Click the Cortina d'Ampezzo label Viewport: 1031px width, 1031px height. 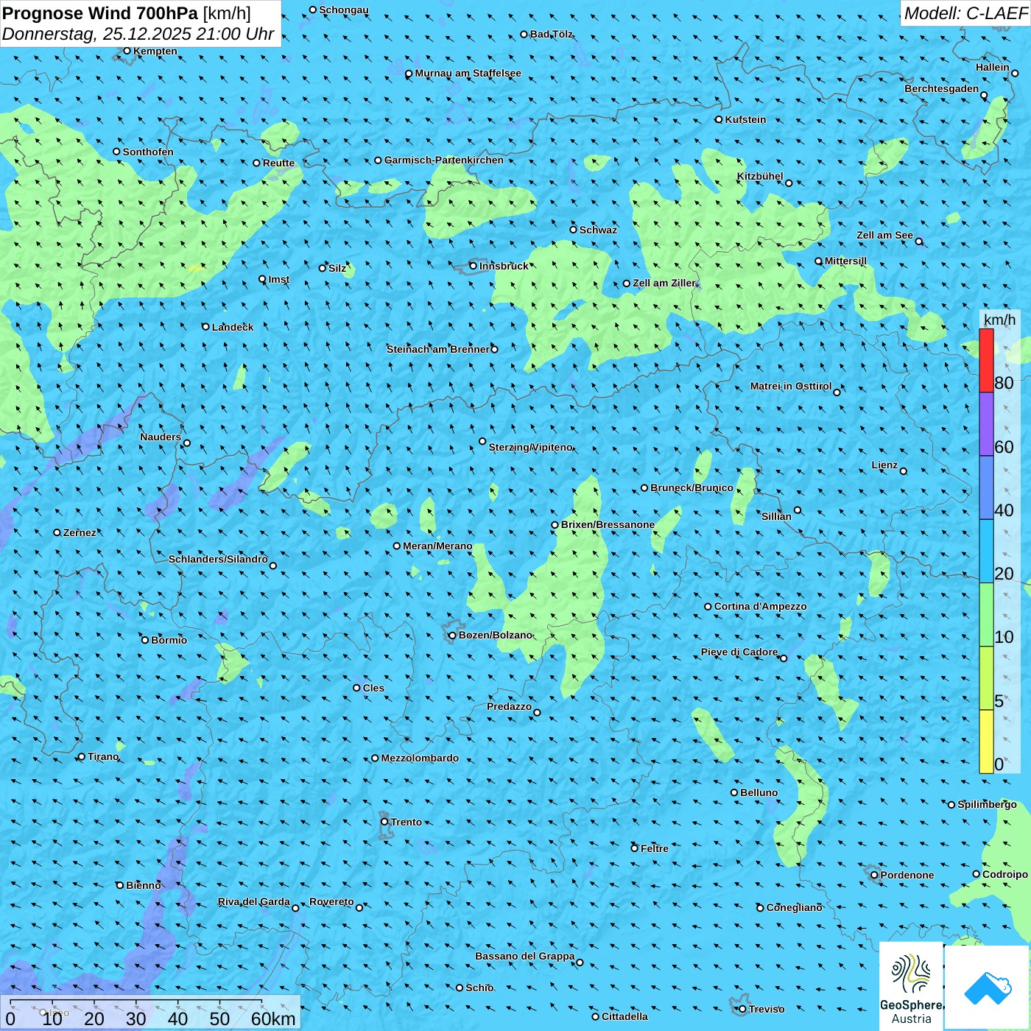(761, 606)
